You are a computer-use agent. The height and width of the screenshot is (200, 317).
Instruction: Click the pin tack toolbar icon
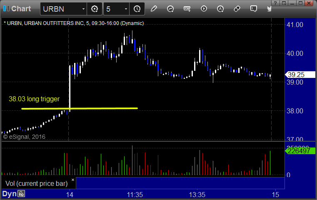pyautogui.click(x=237, y=9)
